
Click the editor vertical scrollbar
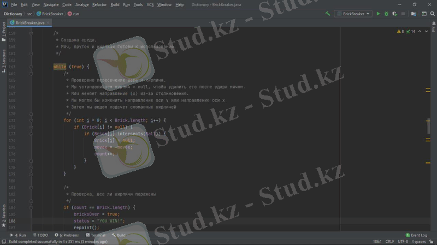click(x=429, y=127)
